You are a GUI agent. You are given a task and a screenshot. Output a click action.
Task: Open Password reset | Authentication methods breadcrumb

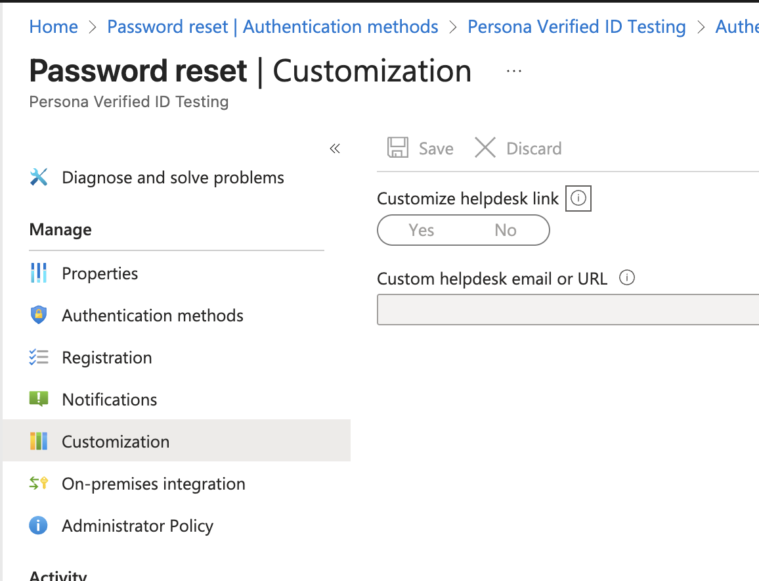tap(272, 27)
